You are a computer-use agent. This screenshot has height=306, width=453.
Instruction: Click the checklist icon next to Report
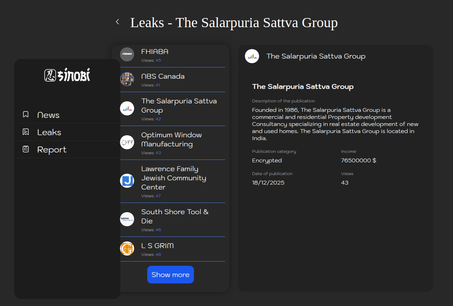[26, 149]
